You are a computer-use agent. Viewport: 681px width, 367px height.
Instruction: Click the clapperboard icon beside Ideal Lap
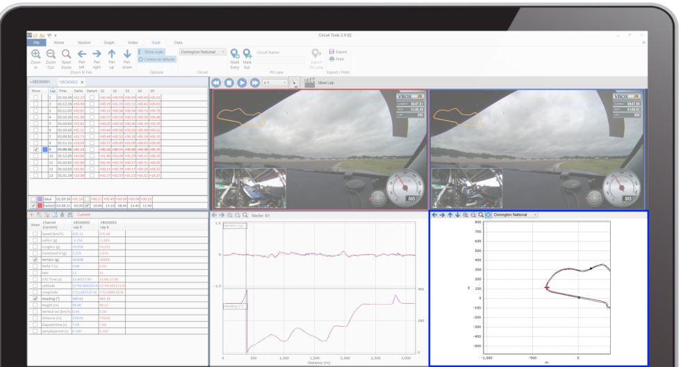[309, 83]
